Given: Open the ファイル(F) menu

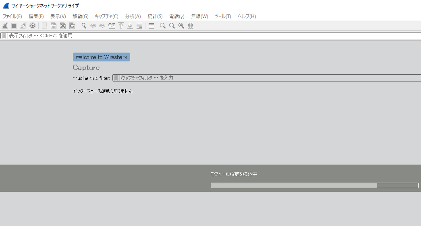Looking at the screenshot, I should click(x=12, y=16).
